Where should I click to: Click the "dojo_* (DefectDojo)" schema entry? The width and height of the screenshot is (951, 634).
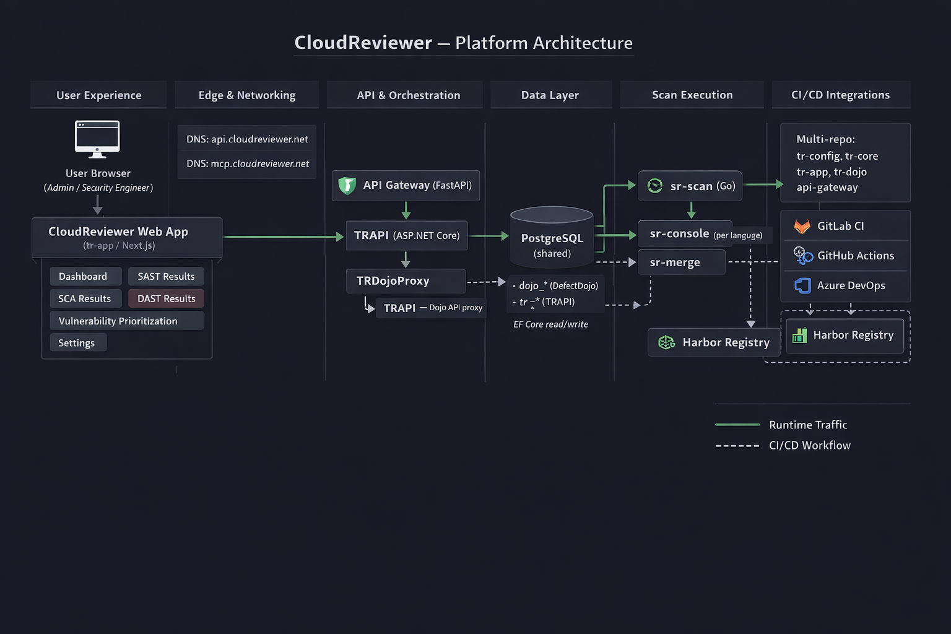pos(555,285)
